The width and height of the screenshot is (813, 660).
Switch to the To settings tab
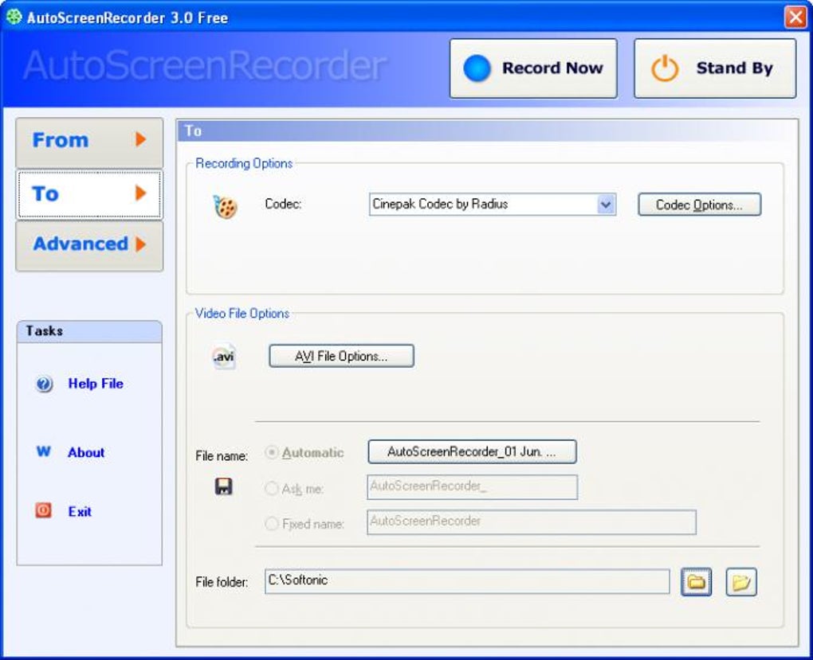point(89,193)
